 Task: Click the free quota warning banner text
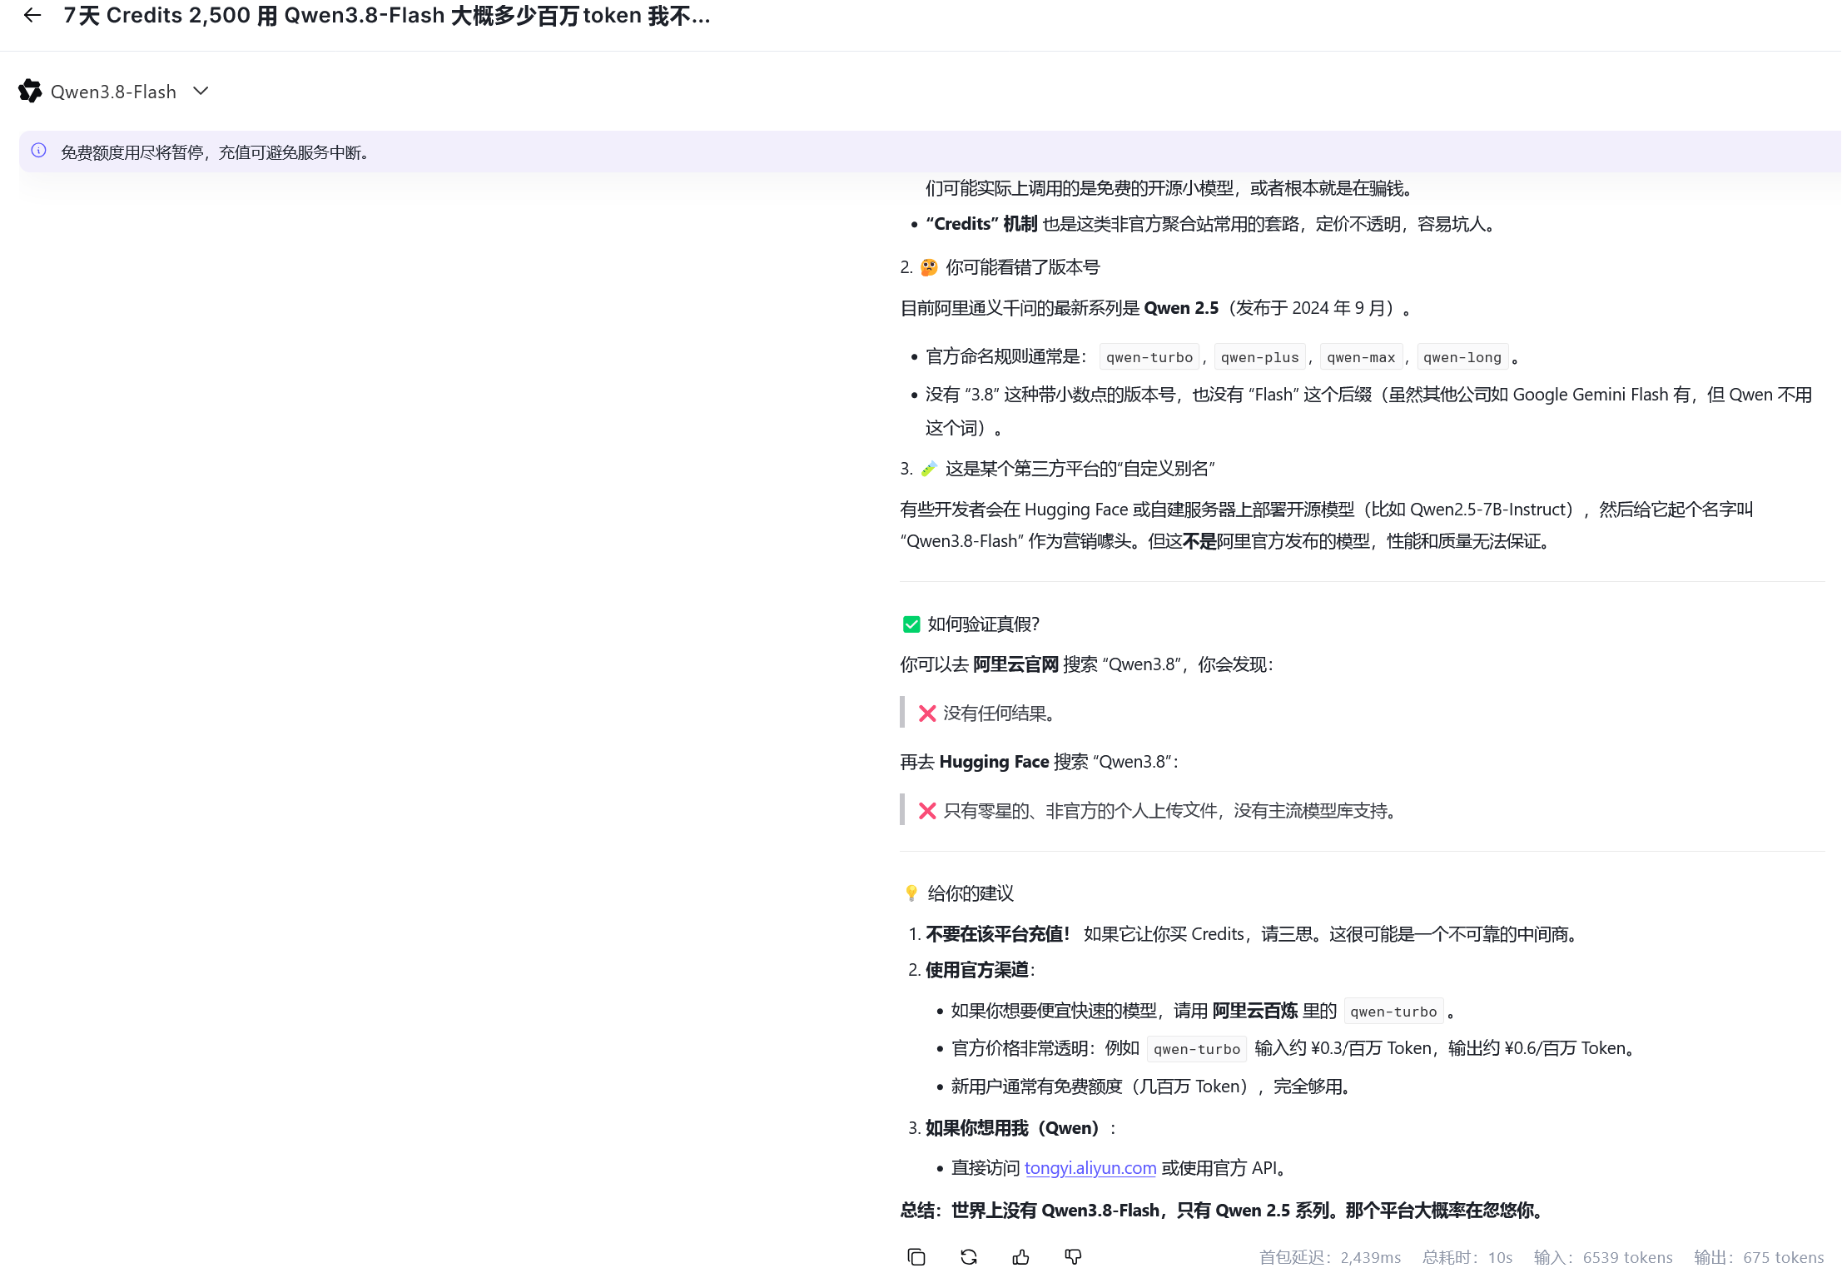pos(215,152)
